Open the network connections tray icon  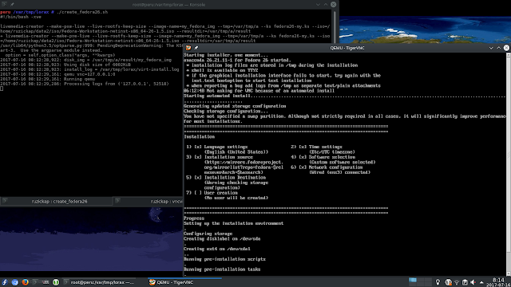pos(457,282)
